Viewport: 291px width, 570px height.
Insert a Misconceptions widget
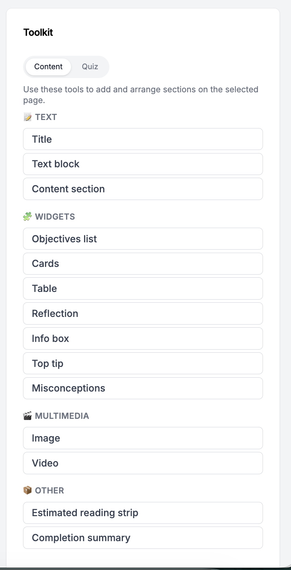coord(143,388)
